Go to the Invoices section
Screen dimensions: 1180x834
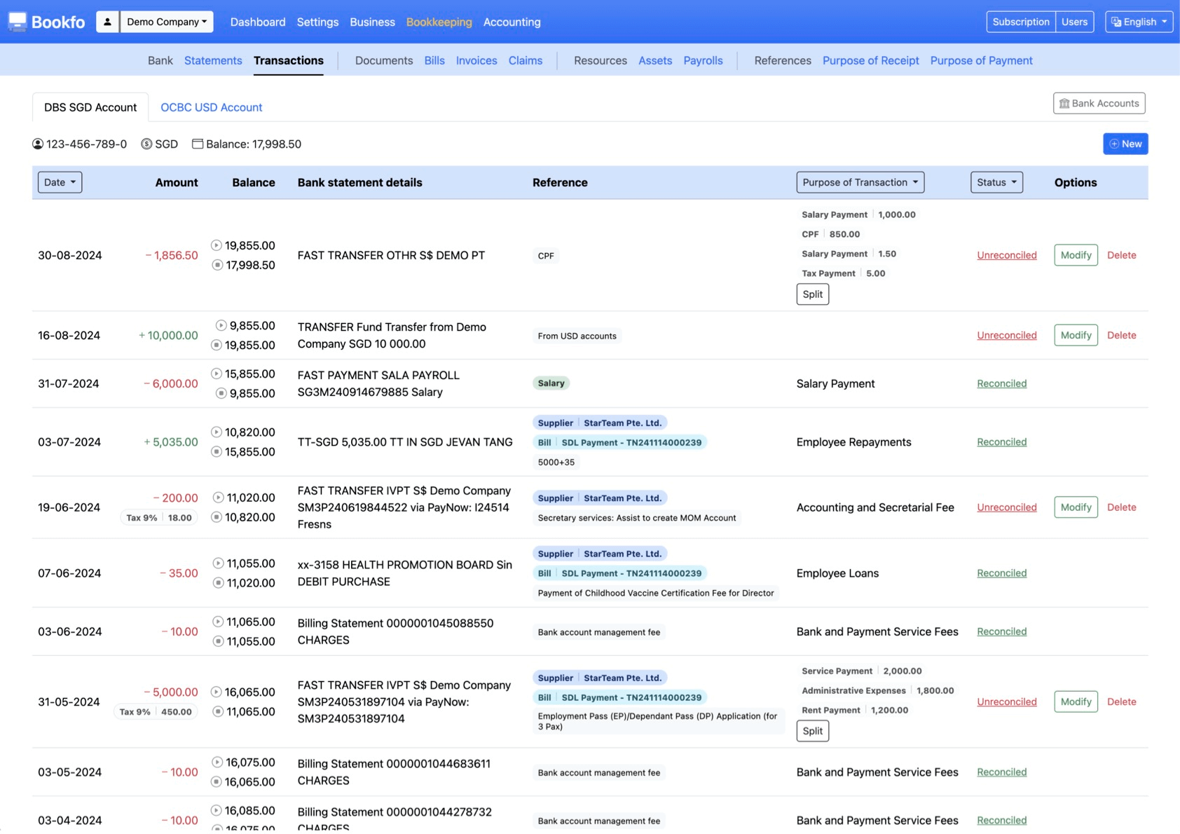[x=476, y=60]
